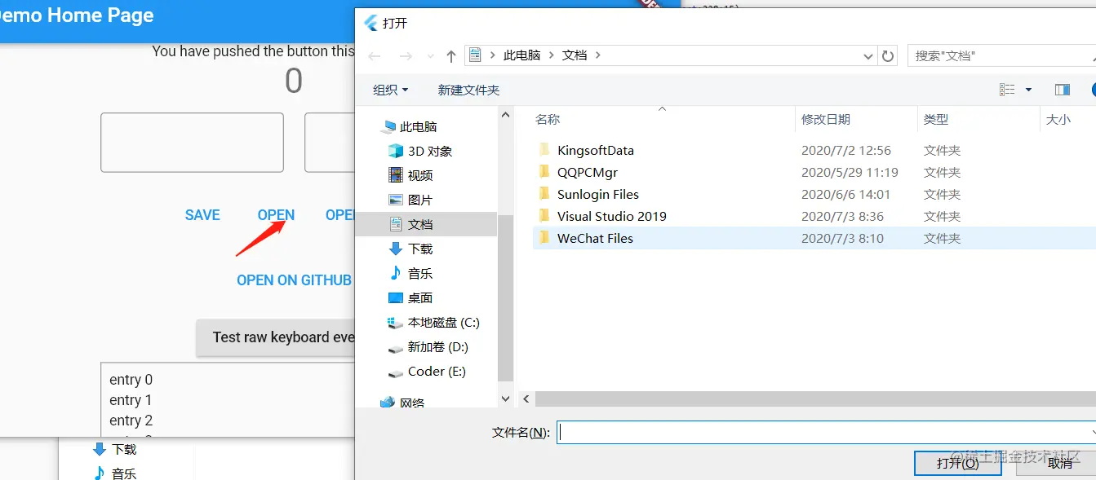Click the 3D 对象 cube icon
Viewport: 1096px width, 480px height.
coord(396,151)
